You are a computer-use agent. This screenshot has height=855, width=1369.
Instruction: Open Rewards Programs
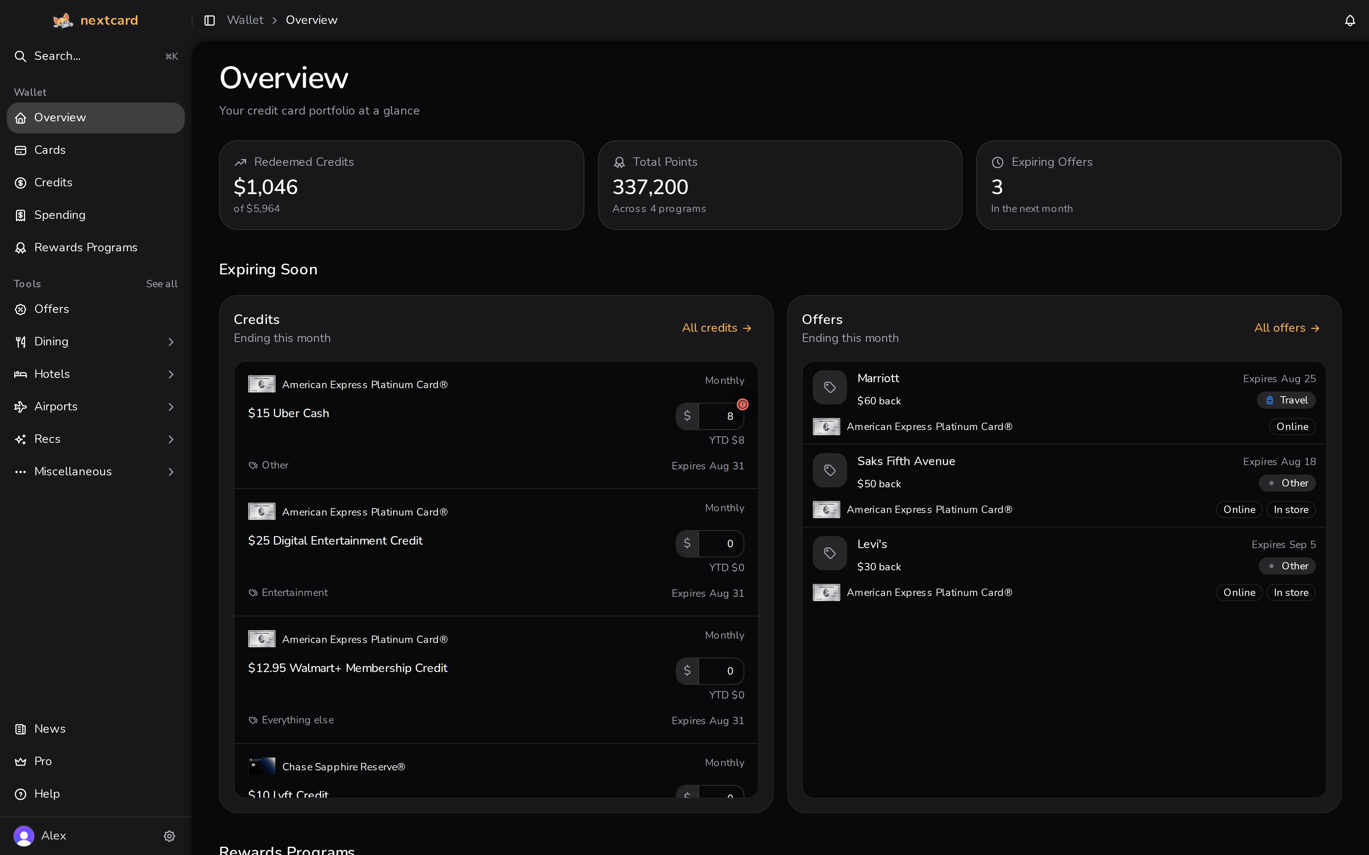click(x=96, y=248)
